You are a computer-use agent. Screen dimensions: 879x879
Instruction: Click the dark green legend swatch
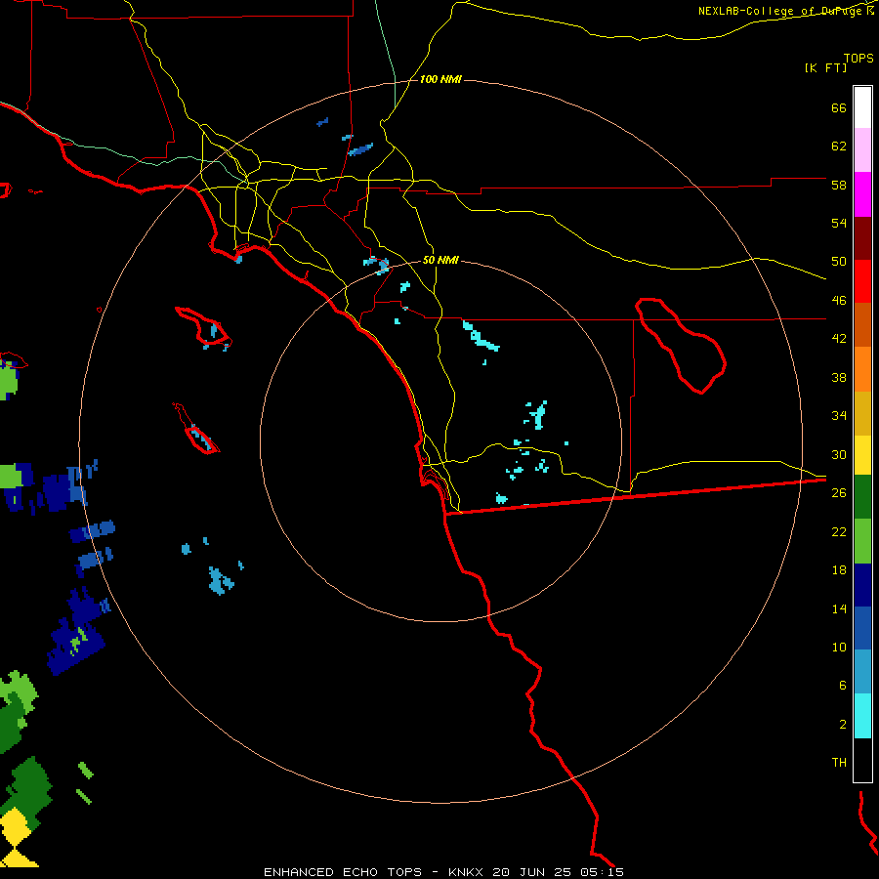862,497
